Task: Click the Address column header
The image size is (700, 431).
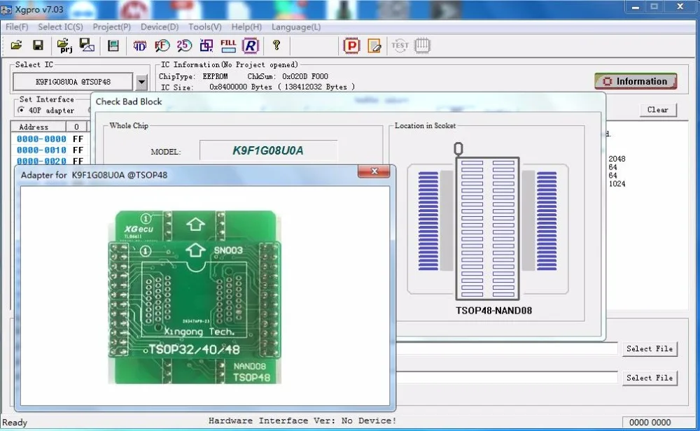Action: (x=38, y=127)
